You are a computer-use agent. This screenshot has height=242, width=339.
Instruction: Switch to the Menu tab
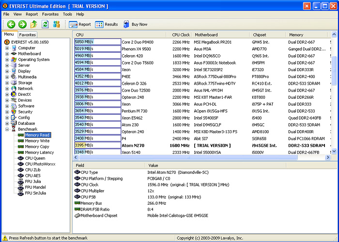(9, 34)
